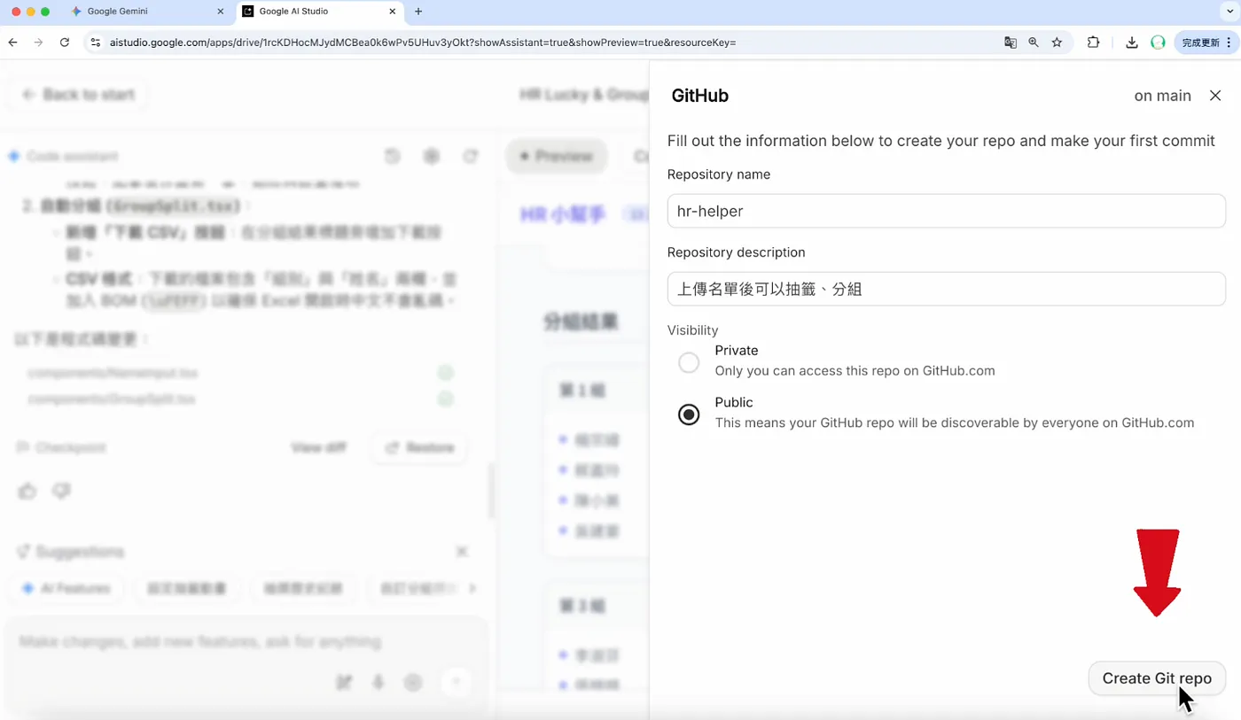This screenshot has width=1241, height=720.
Task: Click into the Repository name field
Action: 946,211
